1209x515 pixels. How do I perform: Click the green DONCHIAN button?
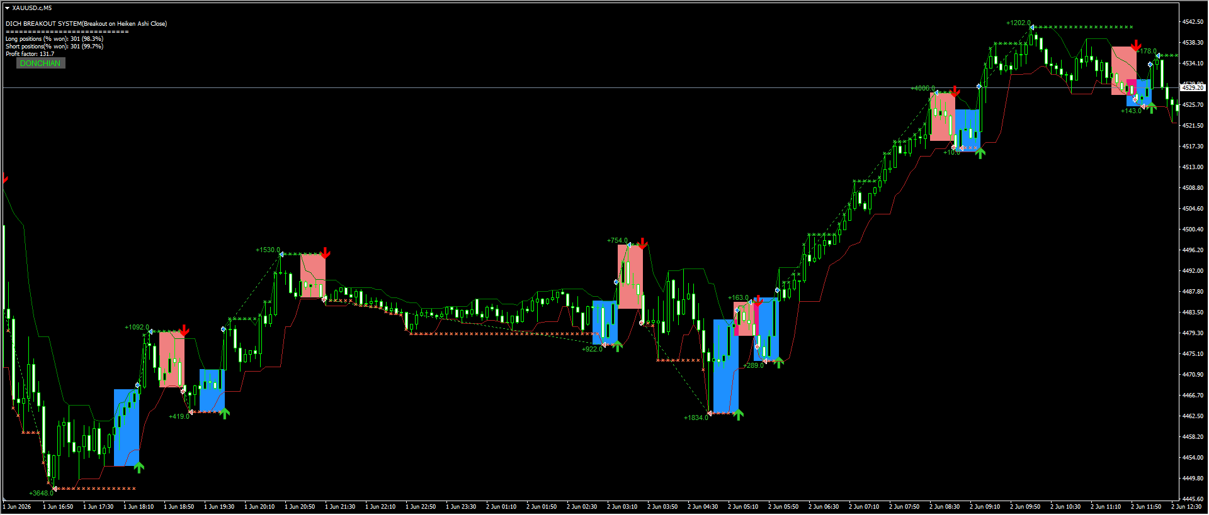pos(40,63)
